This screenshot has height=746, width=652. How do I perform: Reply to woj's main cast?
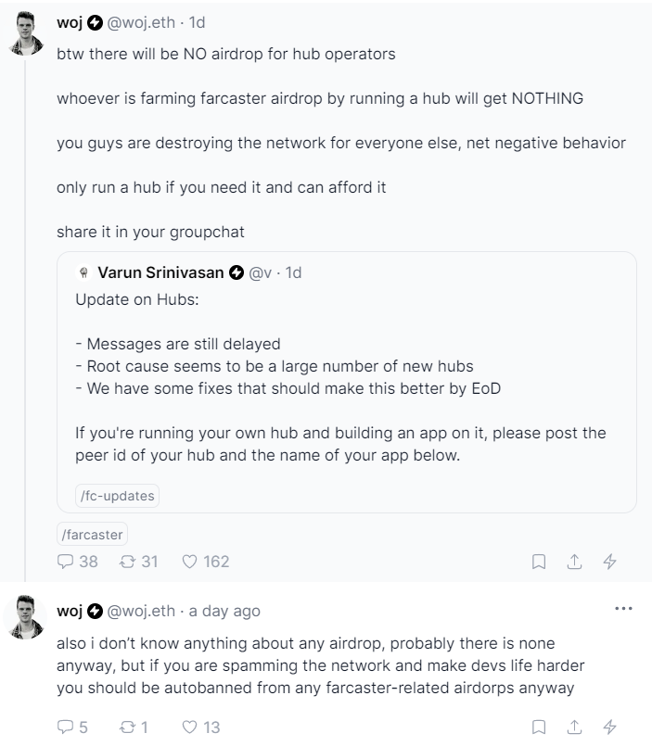(x=65, y=561)
